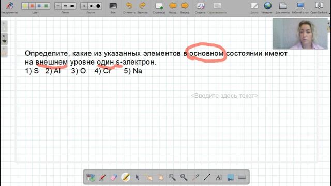Toggle the stylus palette Инструменты button
331x186 pixels.
point(9,8)
